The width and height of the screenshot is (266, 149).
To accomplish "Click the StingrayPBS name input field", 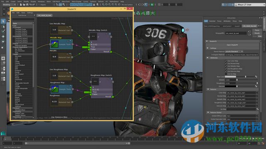I will [236, 33].
